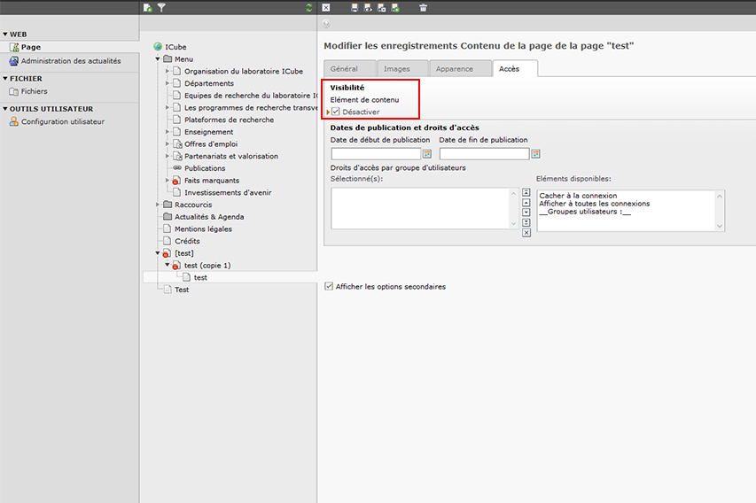756x503 pixels.
Task: Click the Sélectionné(s) list box
Action: click(420, 208)
